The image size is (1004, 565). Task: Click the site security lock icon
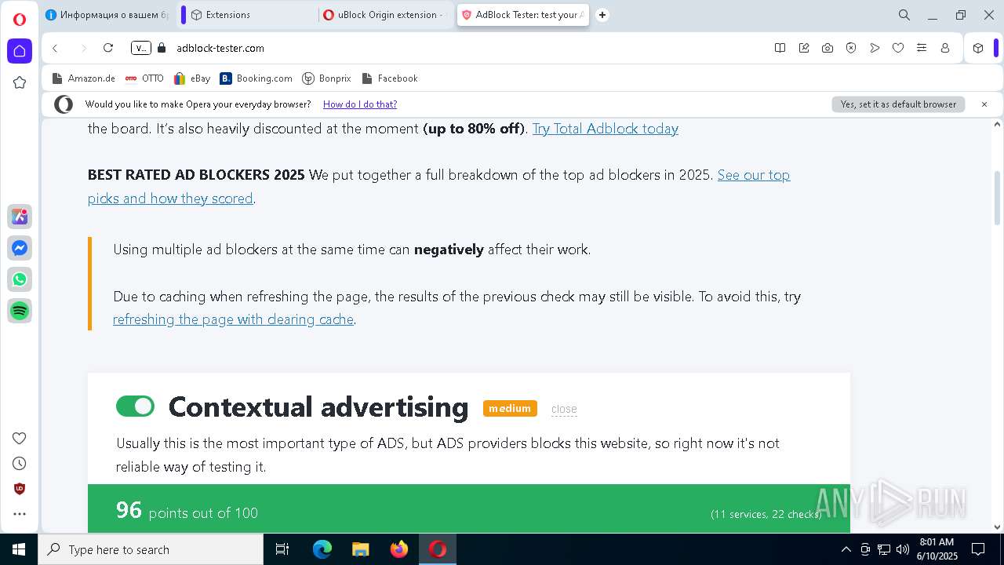pyautogui.click(x=162, y=48)
